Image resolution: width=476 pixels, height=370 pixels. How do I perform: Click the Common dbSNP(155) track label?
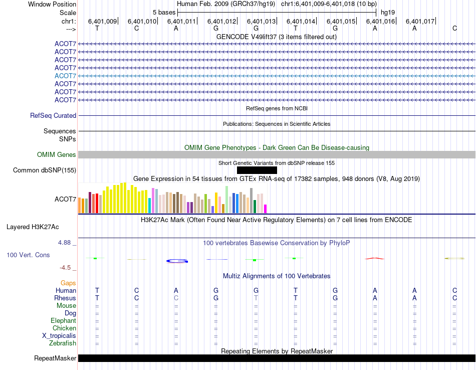coord(44,170)
